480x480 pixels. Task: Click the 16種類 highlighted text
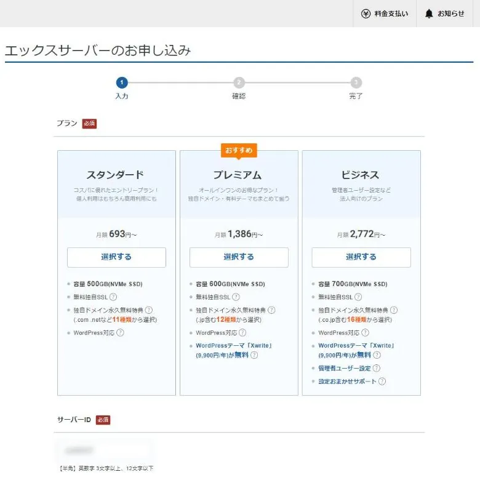357,319
